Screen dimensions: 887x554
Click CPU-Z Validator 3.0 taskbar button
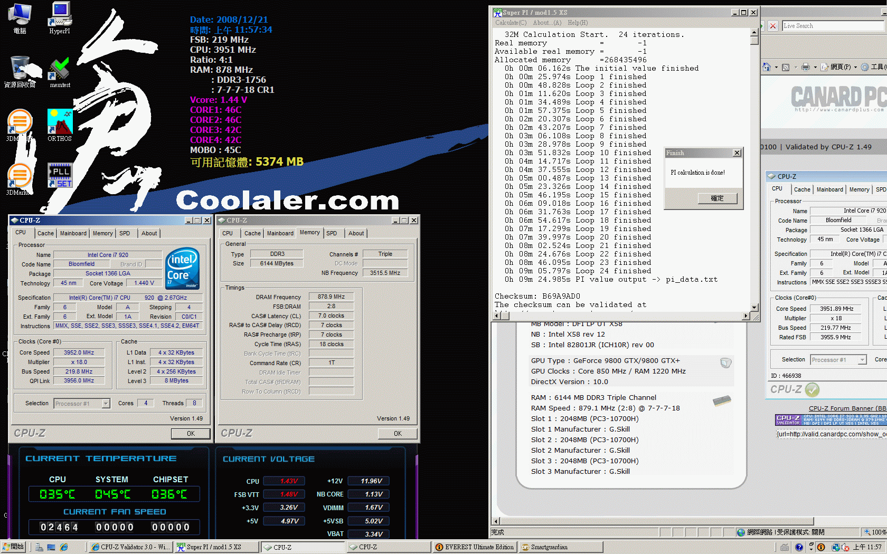130,547
